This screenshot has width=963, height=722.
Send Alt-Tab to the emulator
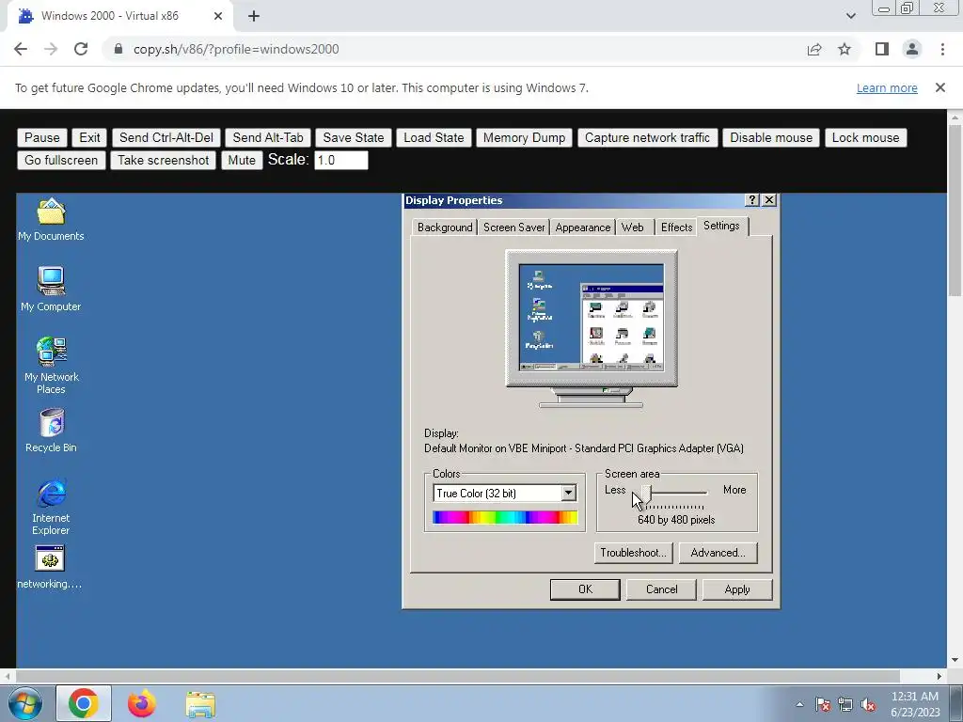click(268, 137)
